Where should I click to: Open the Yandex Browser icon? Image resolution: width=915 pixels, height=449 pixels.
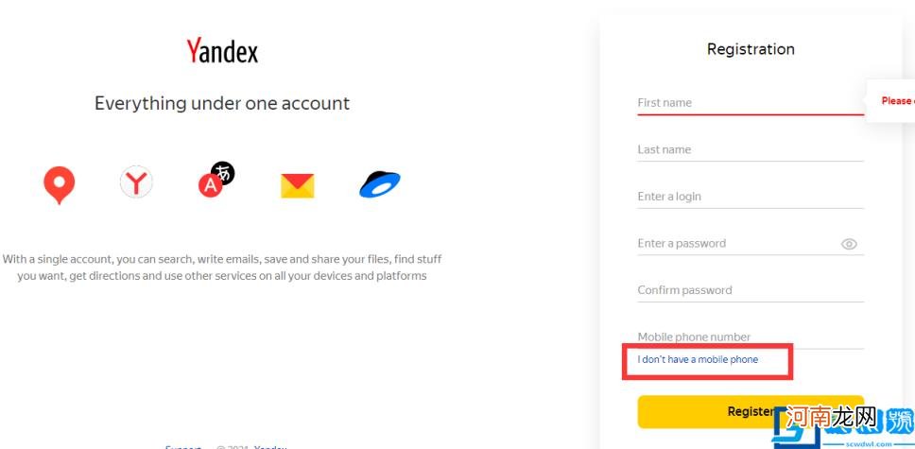[x=136, y=181]
